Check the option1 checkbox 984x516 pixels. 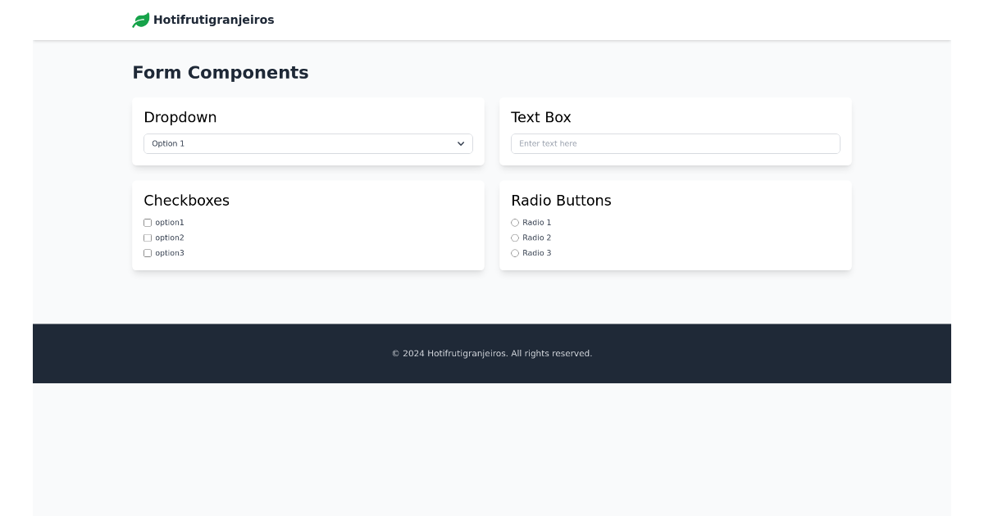point(148,222)
